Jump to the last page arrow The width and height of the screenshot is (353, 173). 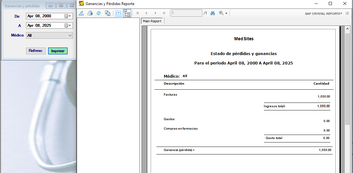click(x=164, y=13)
